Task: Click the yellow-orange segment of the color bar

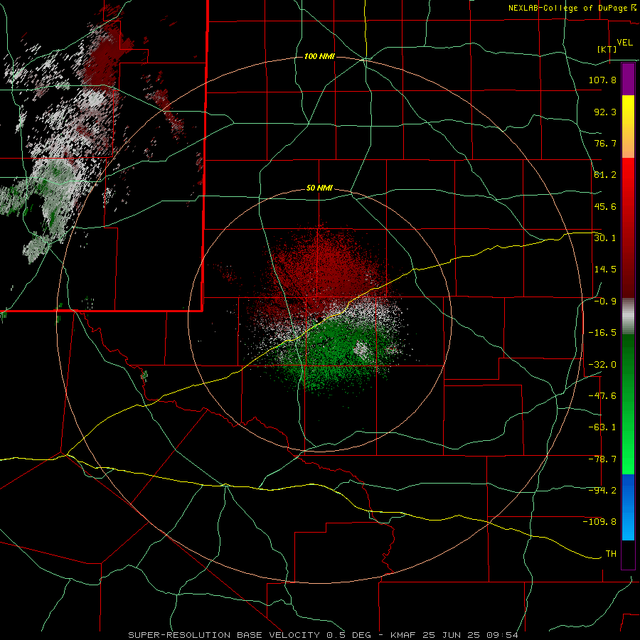Action: [628, 127]
